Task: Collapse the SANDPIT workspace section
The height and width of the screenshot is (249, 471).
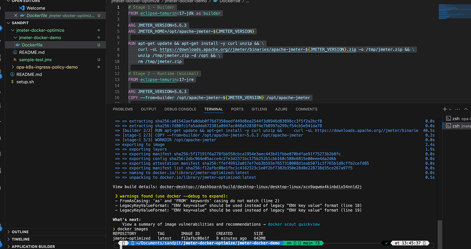Action: click(x=9, y=23)
